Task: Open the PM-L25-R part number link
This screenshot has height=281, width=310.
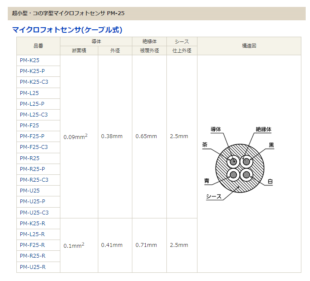Action: click(x=32, y=234)
